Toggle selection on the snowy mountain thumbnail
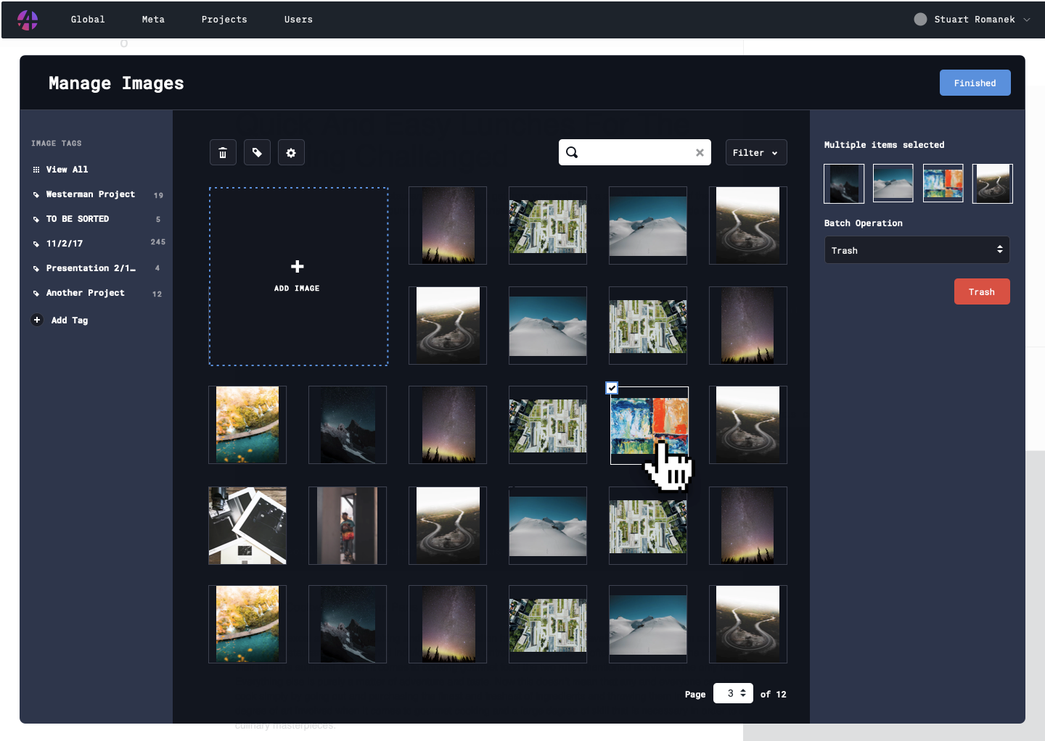The height and width of the screenshot is (741, 1045). coord(648,225)
